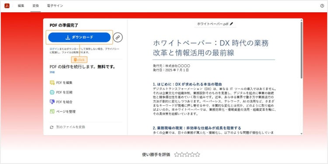
Task: Open the help question mark icon
Action: (x=322, y=6)
